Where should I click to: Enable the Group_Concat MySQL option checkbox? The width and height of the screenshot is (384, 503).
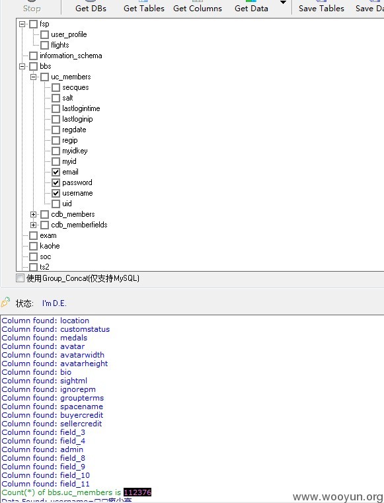pyautogui.click(x=20, y=278)
